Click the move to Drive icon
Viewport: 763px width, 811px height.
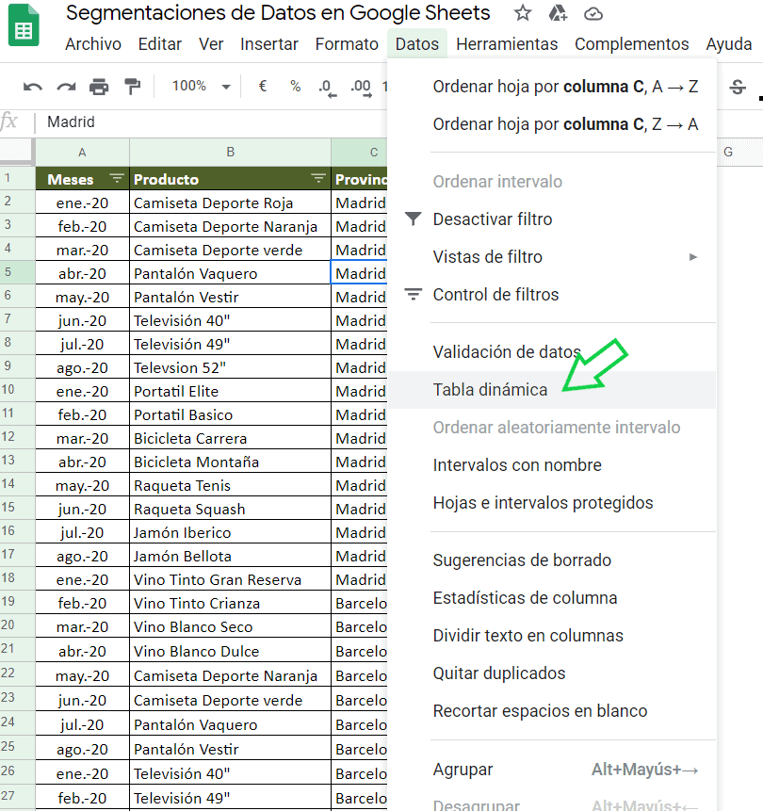(x=558, y=13)
